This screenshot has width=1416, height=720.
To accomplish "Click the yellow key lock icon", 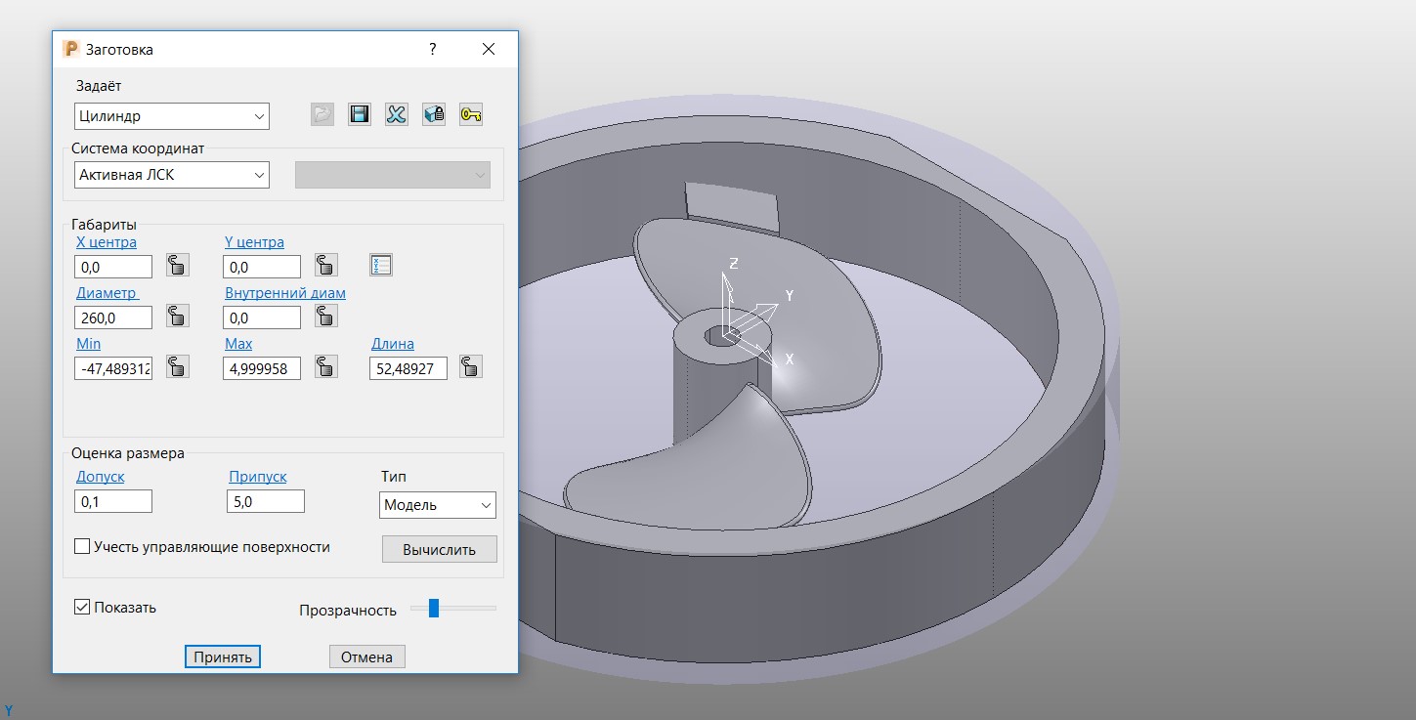I will 471,115.
